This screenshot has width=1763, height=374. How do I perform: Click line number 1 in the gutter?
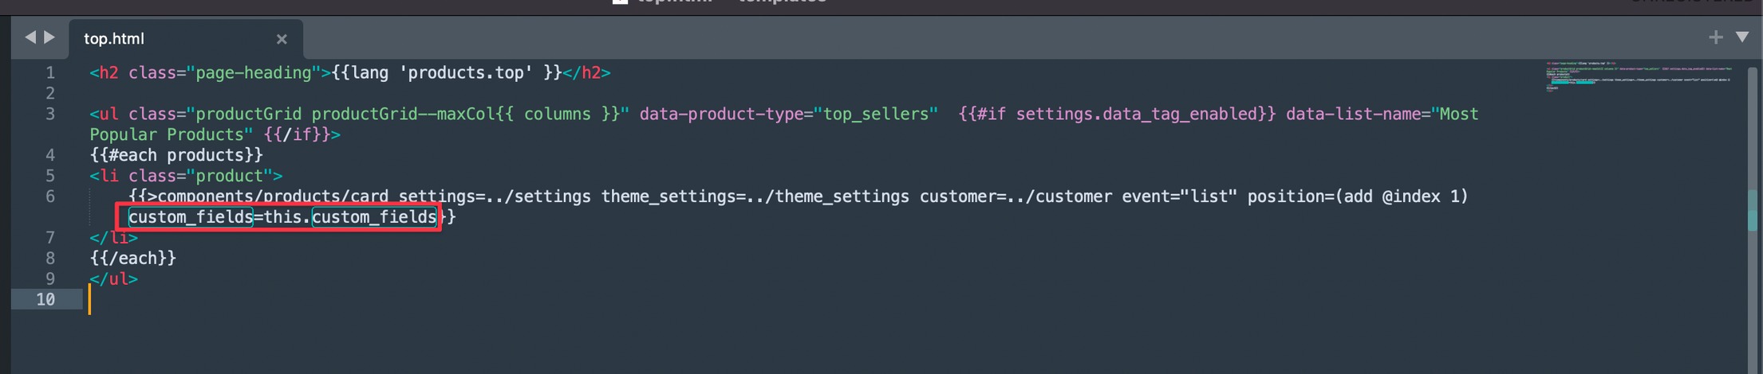click(50, 73)
